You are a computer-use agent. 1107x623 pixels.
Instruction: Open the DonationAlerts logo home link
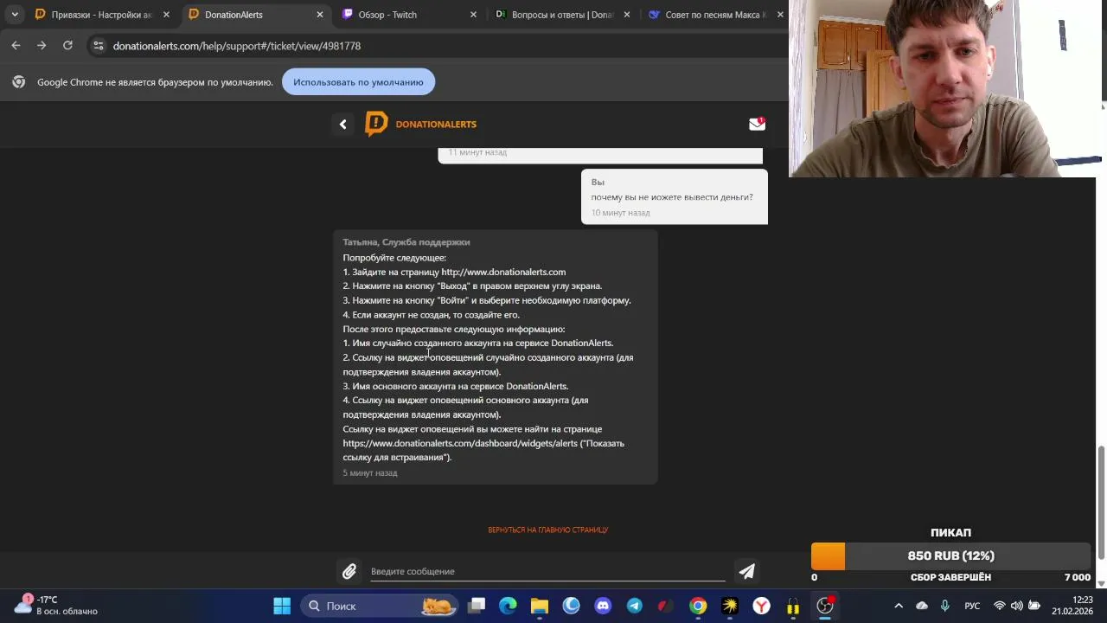[421, 125]
